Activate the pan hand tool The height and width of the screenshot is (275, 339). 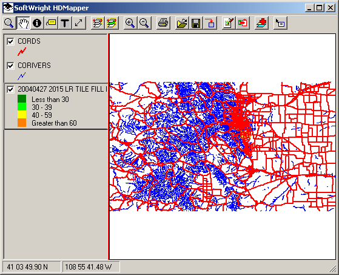(x=23, y=23)
